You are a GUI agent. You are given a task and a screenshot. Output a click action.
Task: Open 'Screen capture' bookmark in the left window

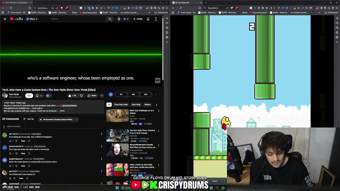(x=16, y=12)
